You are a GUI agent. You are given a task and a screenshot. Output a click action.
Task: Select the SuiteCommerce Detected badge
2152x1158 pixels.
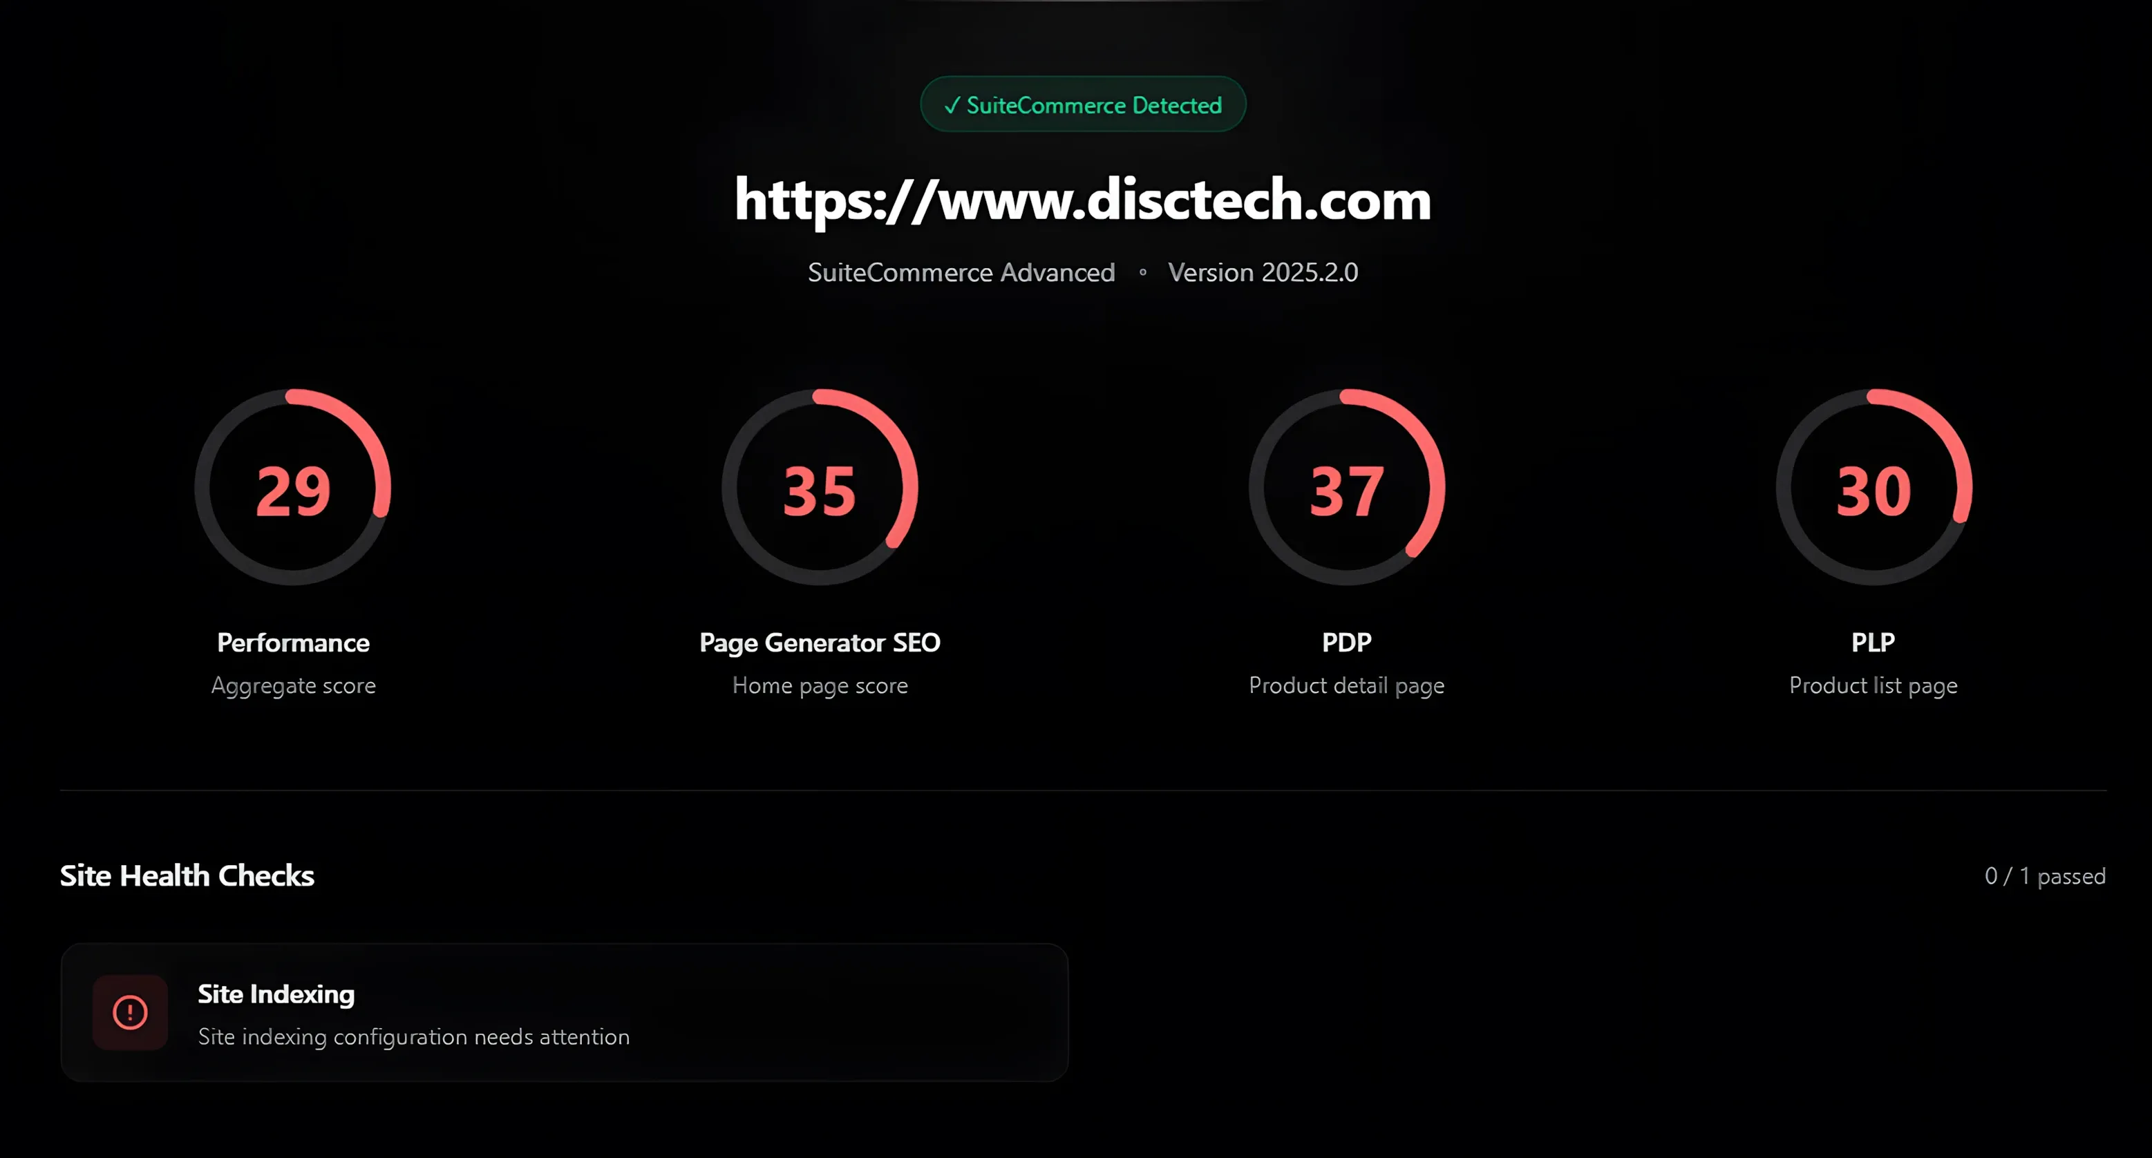point(1083,104)
